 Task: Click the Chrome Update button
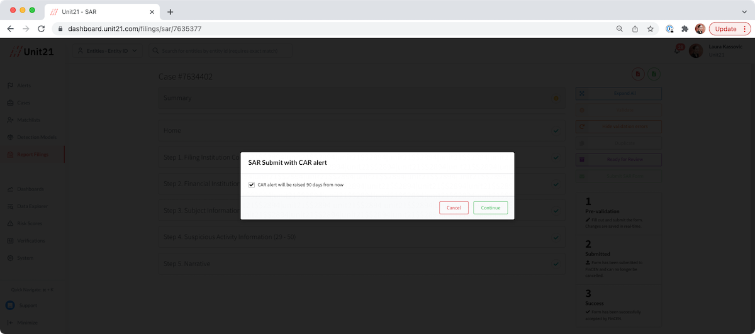[x=729, y=29]
